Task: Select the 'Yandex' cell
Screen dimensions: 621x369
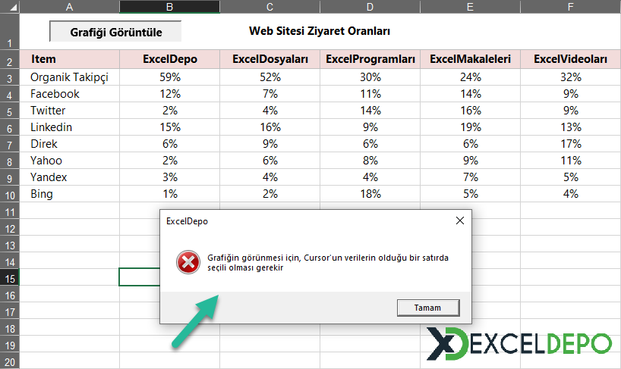Action: click(69, 177)
